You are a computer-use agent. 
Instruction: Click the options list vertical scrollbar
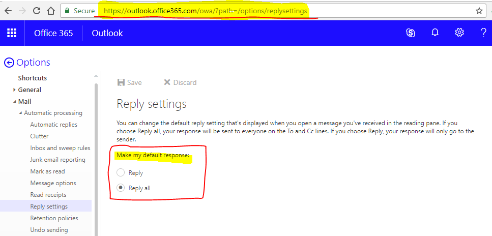96,159
